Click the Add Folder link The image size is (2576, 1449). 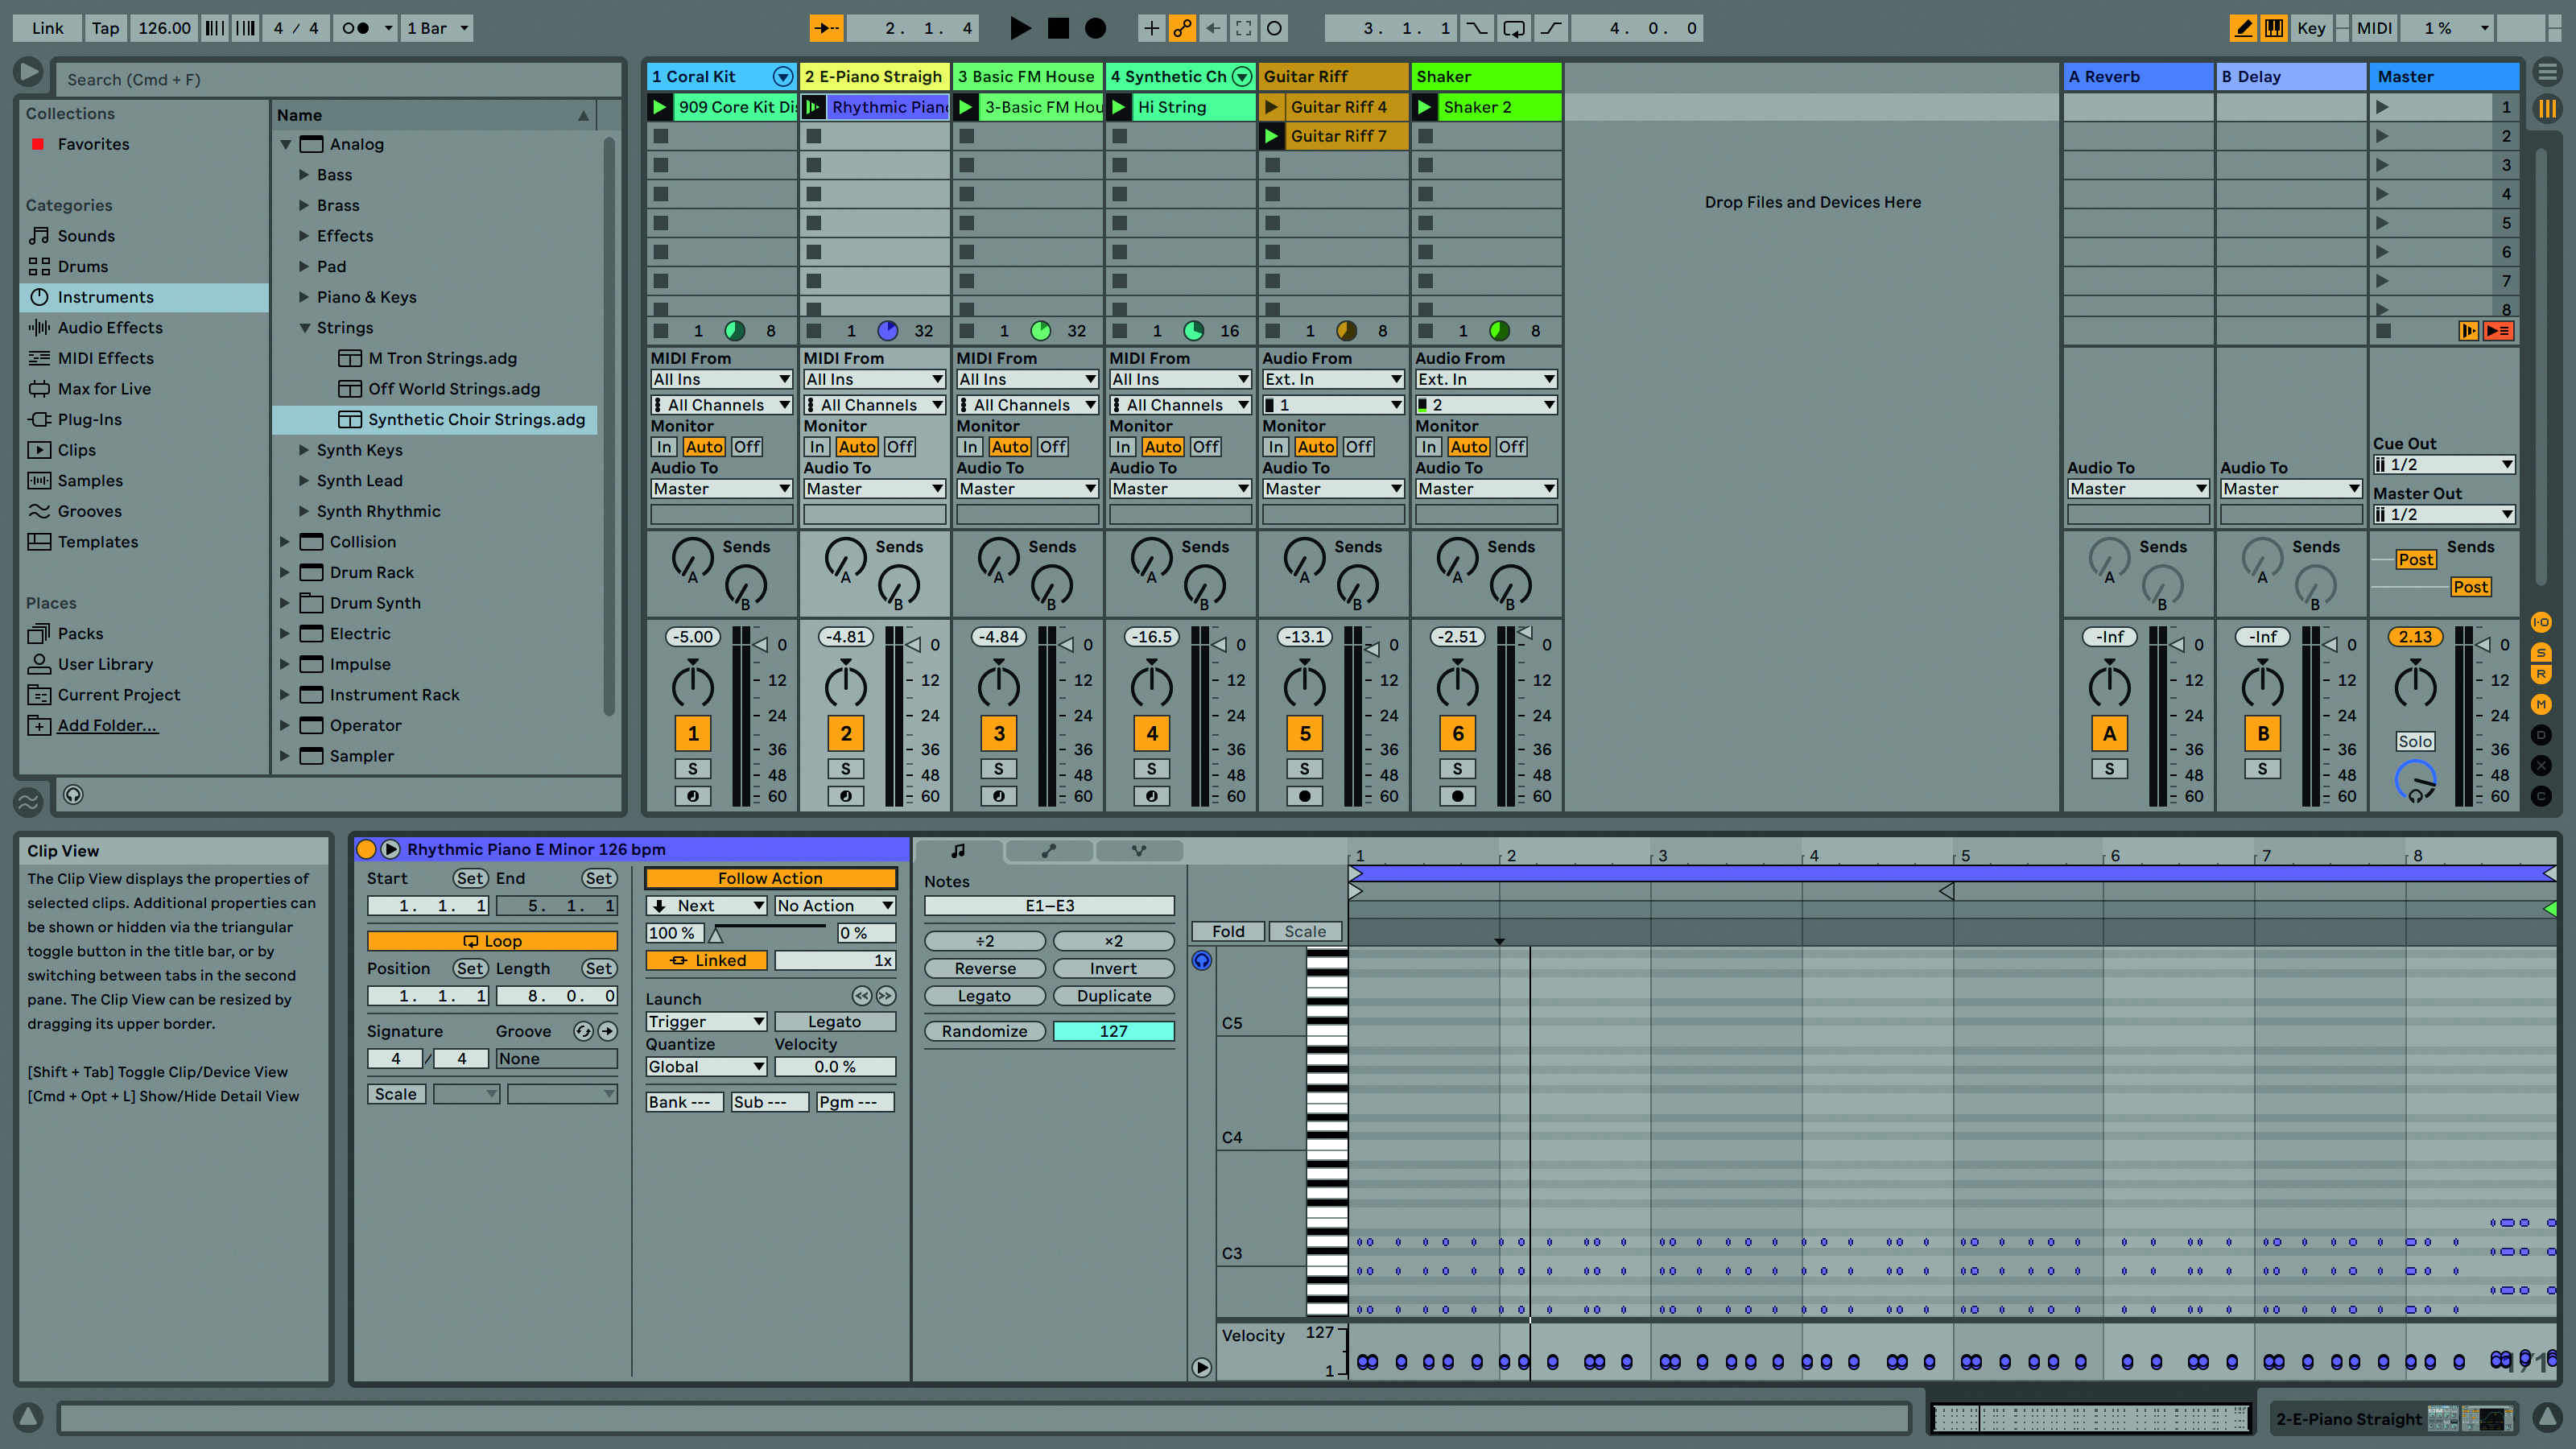pyautogui.click(x=107, y=725)
